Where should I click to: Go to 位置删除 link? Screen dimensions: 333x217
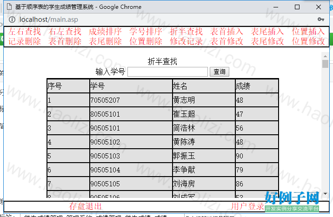pos(146,41)
